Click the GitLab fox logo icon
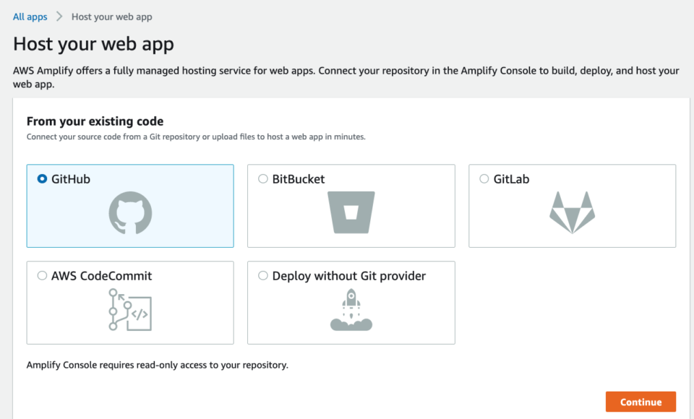 [x=572, y=212]
